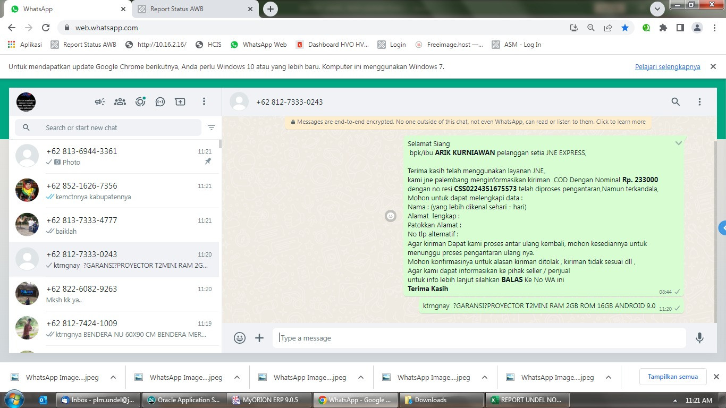Click the contact avatar in chat header
The width and height of the screenshot is (726, 408).
tap(239, 101)
